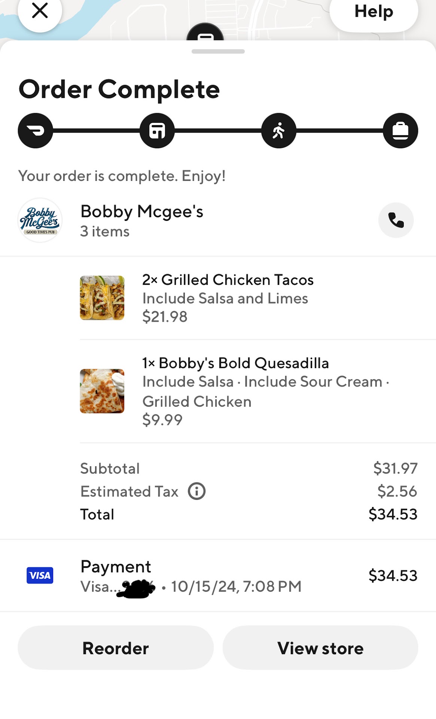Tap the walking person progress icon
The image size is (436, 719).
(279, 131)
